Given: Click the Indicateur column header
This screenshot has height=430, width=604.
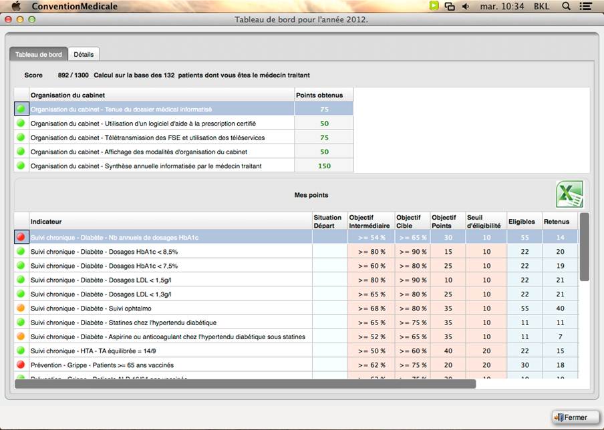Looking at the screenshot, I should 170,222.
